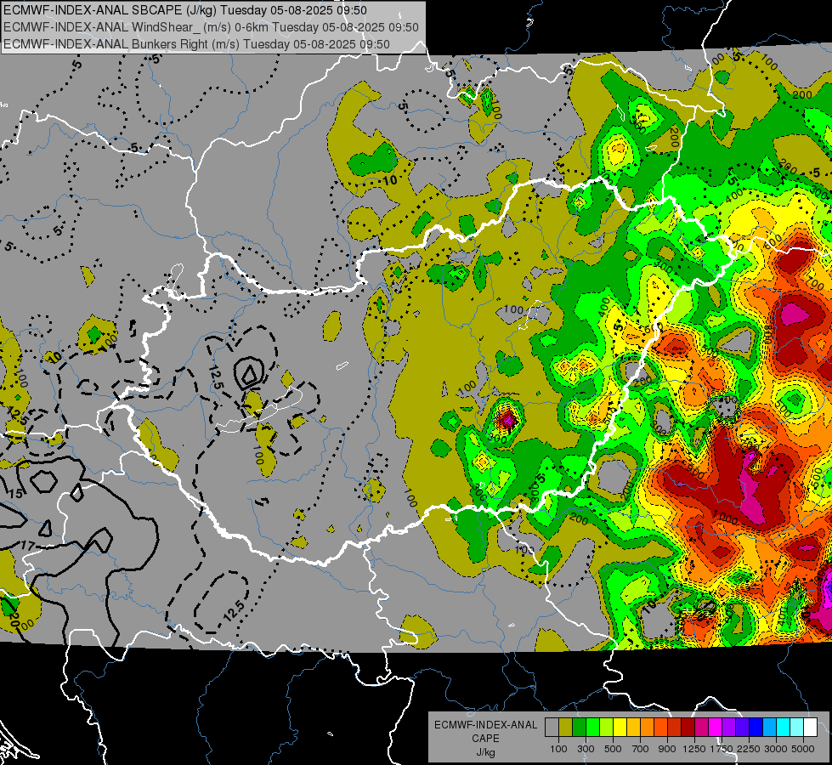Choose the violet swatch before 2250
832x765 pixels.
(x=742, y=727)
